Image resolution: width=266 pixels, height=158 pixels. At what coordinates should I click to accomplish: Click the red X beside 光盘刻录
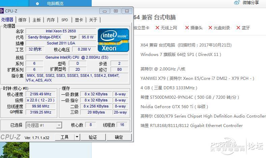[x=210, y=28]
